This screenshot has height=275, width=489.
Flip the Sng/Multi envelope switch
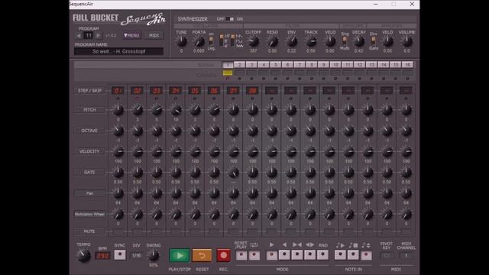345,40
